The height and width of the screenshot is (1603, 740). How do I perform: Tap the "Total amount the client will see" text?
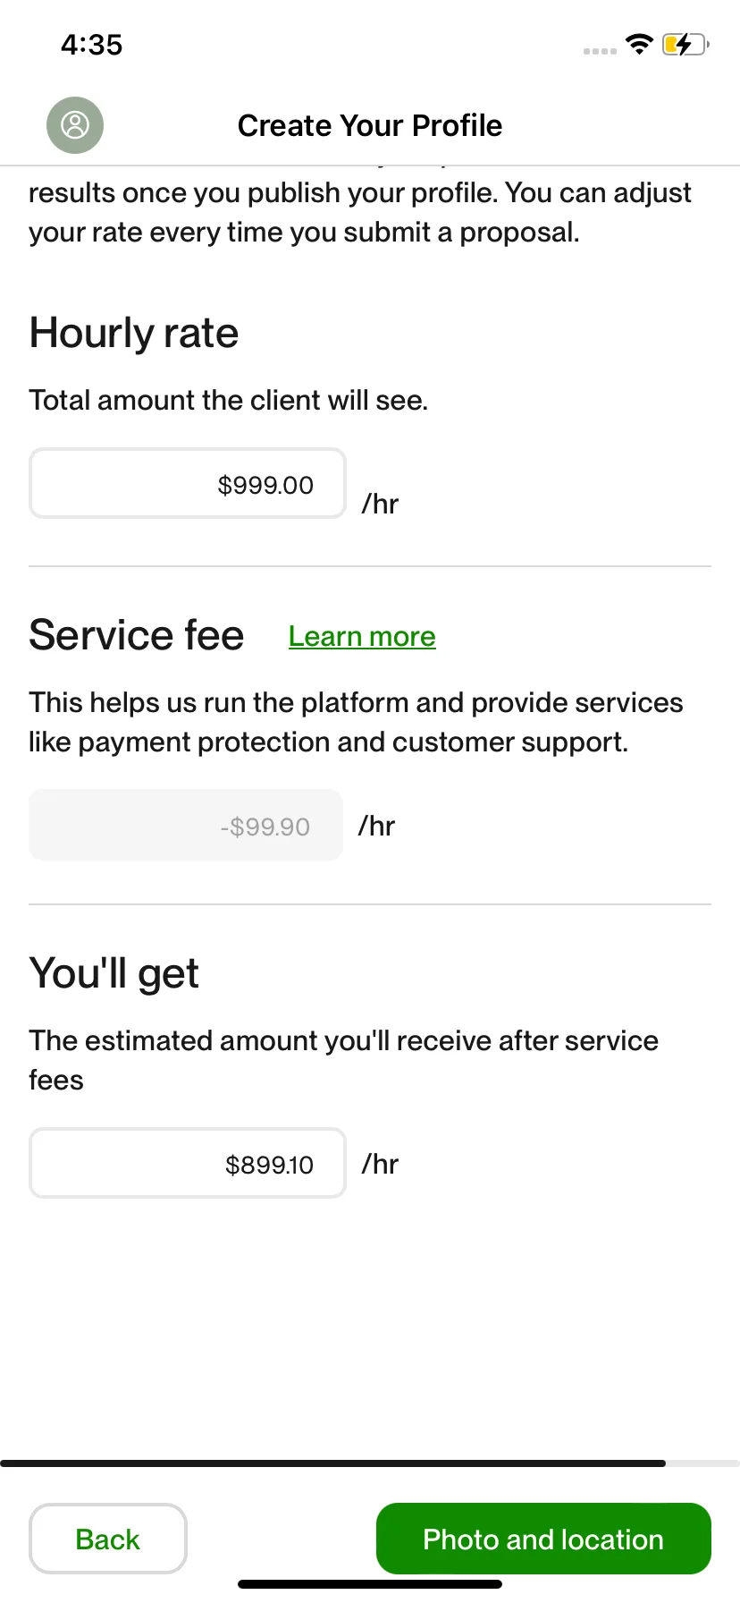click(229, 400)
